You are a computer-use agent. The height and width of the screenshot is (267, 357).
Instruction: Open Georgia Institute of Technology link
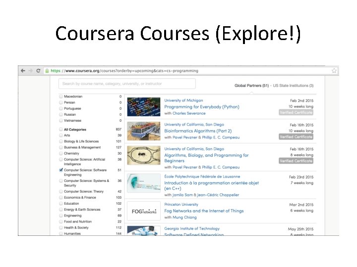click(x=192, y=228)
